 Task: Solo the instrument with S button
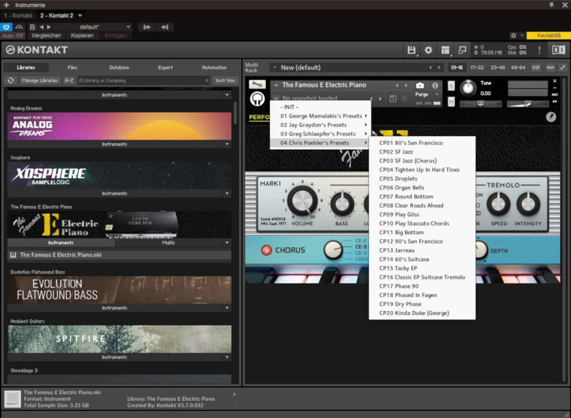coord(451,86)
